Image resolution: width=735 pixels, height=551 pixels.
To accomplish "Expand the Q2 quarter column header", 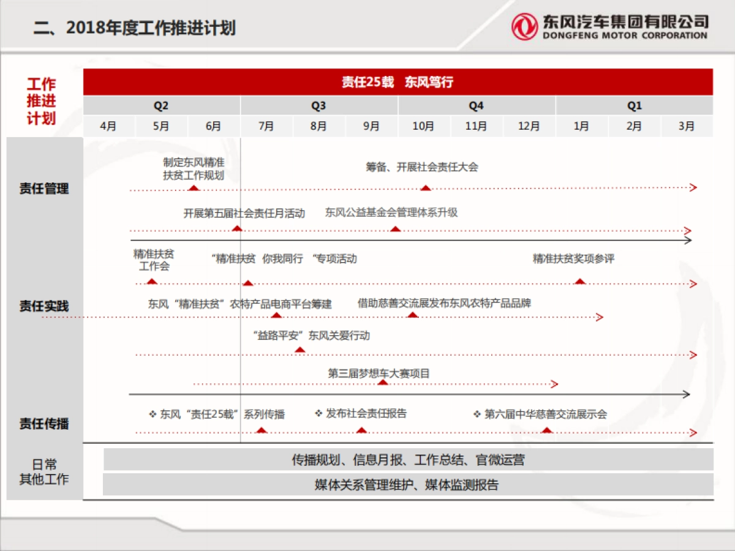I will pos(161,105).
